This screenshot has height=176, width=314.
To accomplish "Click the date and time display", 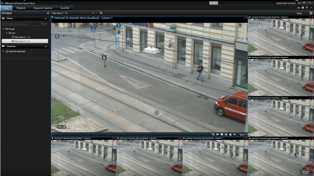I will tap(286, 3).
